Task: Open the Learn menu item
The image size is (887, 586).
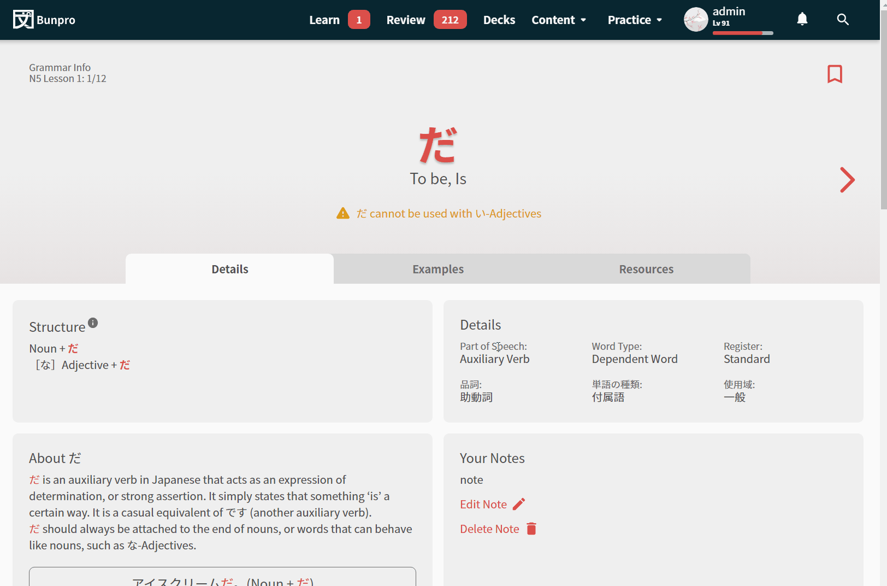Action: (324, 20)
